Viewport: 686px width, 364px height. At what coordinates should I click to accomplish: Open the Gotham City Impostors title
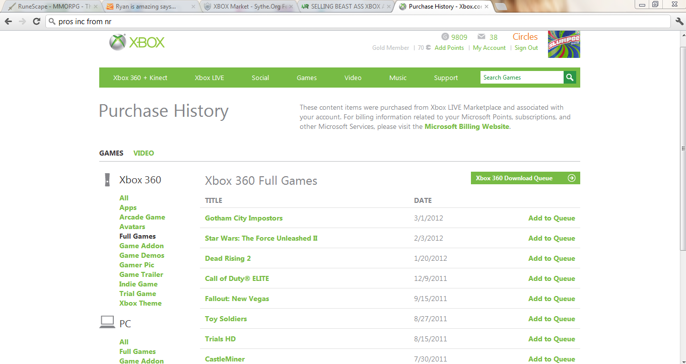(x=244, y=218)
